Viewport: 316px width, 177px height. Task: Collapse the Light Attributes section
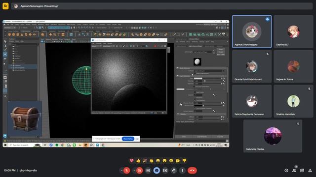pyautogui.click(x=178, y=76)
